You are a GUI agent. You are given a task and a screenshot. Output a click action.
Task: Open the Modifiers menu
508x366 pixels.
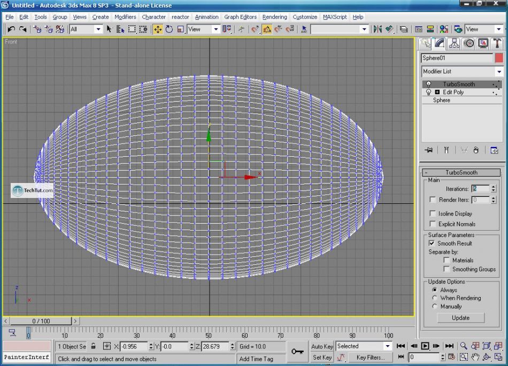tap(125, 17)
